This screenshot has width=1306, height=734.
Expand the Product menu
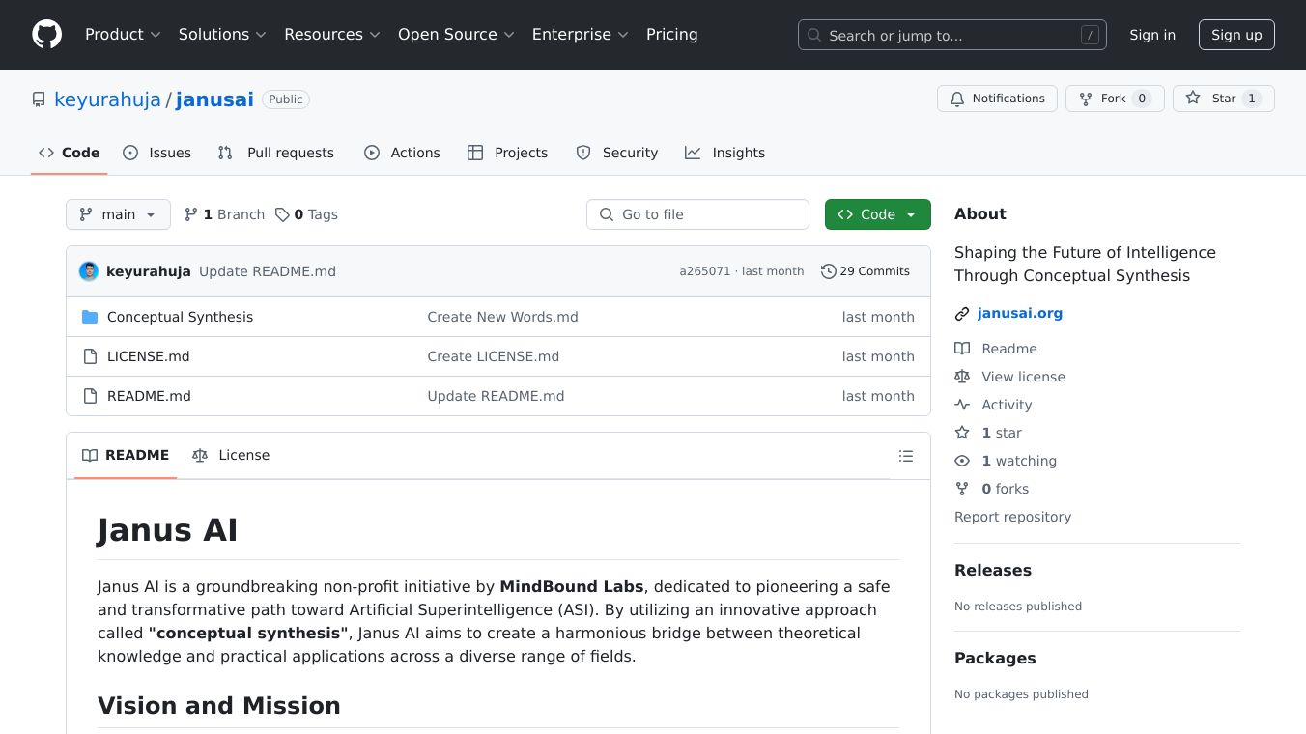tap(122, 35)
